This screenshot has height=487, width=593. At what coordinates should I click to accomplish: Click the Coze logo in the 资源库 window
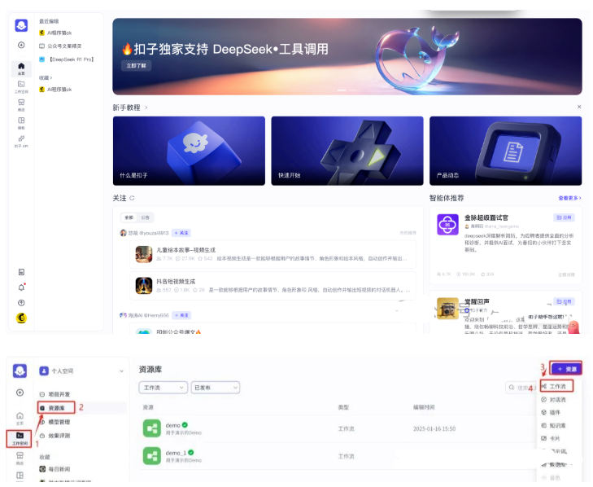[20, 371]
